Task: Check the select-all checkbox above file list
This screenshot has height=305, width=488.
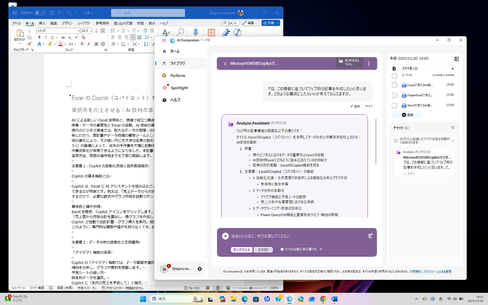Action: (x=394, y=76)
